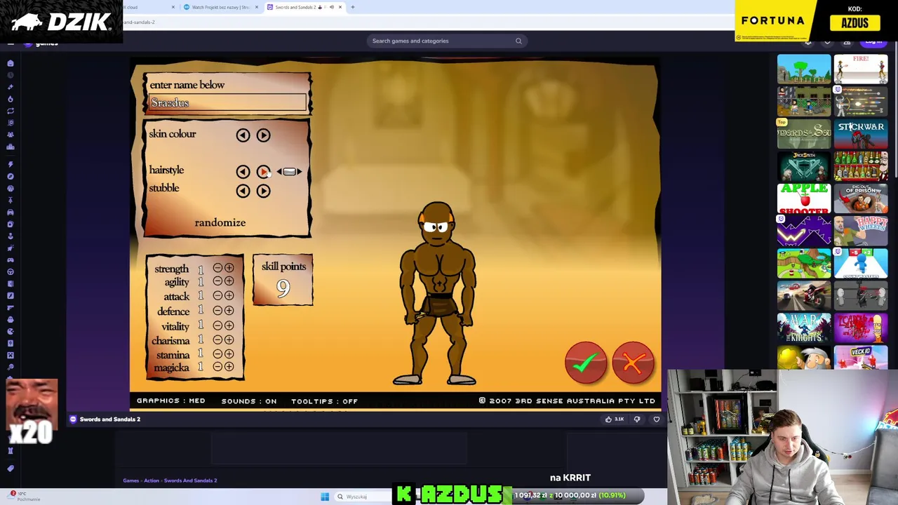Raise defence using the plus icon

tap(229, 310)
